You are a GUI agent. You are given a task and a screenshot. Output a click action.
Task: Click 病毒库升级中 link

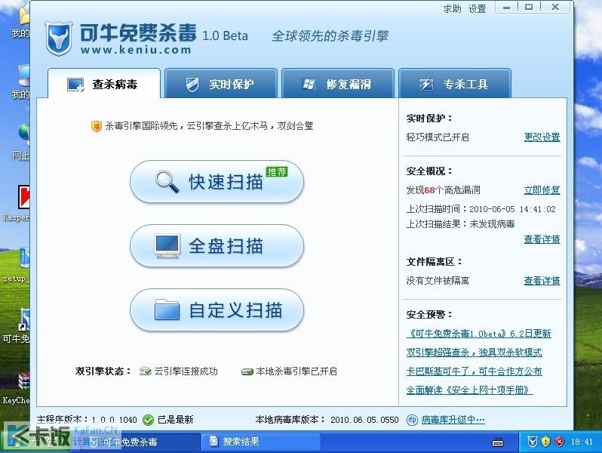coord(453,420)
